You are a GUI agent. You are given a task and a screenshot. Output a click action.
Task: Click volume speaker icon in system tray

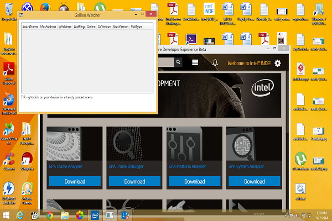tap(297, 215)
